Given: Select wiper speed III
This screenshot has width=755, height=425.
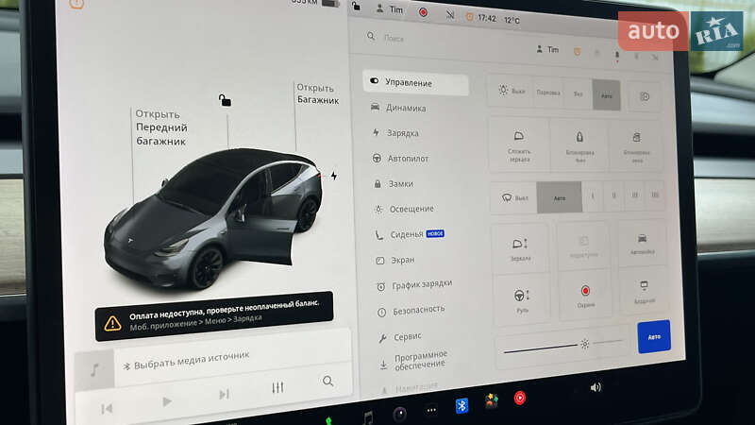Looking at the screenshot, I should pyautogui.click(x=634, y=195).
